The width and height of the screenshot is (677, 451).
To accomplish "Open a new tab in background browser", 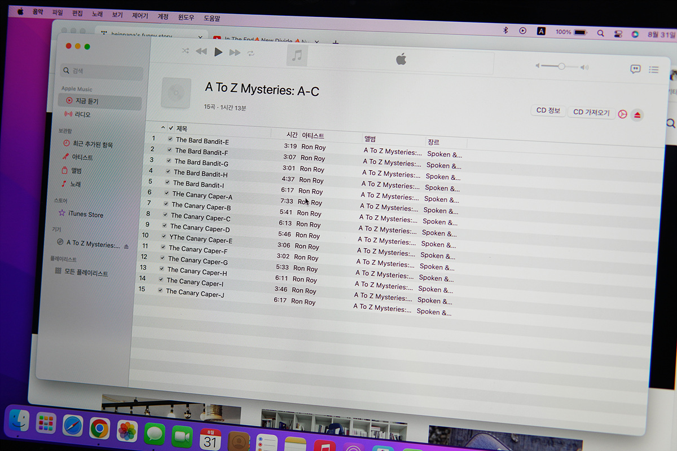I will (x=335, y=42).
